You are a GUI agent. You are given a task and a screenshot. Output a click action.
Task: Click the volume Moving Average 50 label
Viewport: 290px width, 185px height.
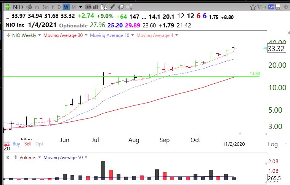click(x=63, y=158)
